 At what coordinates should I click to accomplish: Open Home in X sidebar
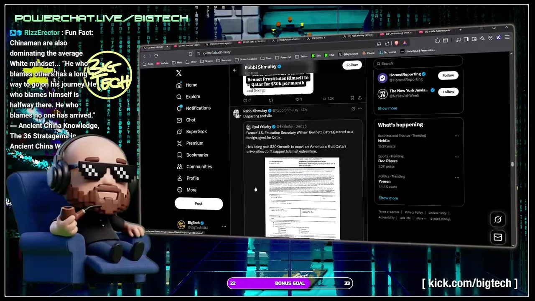click(x=187, y=85)
